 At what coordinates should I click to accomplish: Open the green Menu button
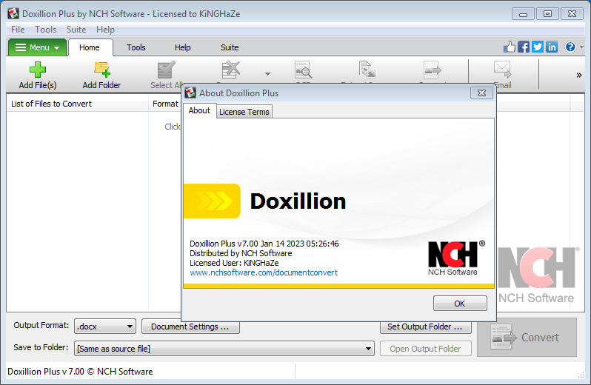pyautogui.click(x=37, y=47)
